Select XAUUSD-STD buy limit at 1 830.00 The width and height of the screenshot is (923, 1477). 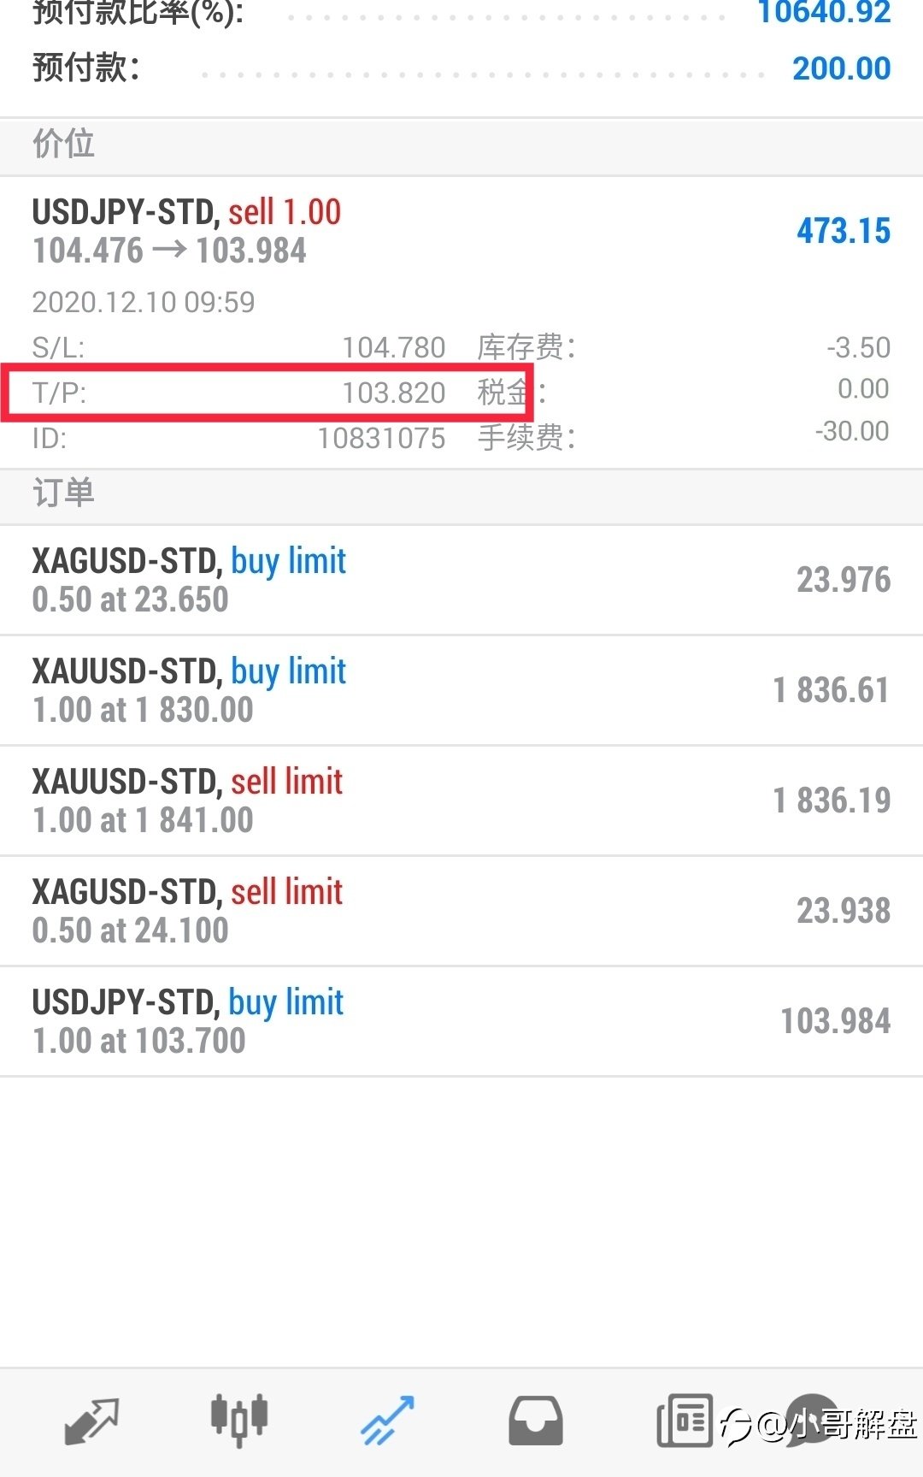point(461,690)
